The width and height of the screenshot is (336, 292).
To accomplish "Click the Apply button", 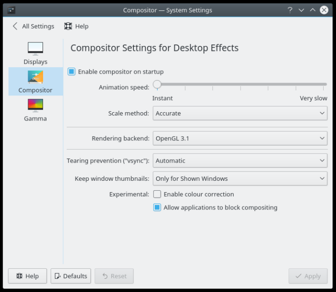I will 308,276.
